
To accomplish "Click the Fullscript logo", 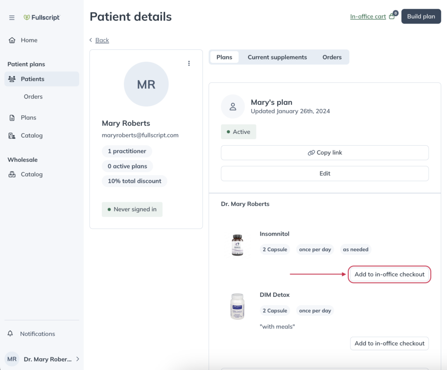I will (x=41, y=17).
